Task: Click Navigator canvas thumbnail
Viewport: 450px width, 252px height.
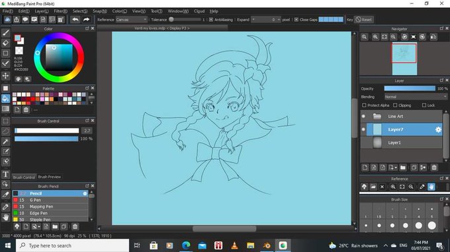Action: tap(404, 59)
